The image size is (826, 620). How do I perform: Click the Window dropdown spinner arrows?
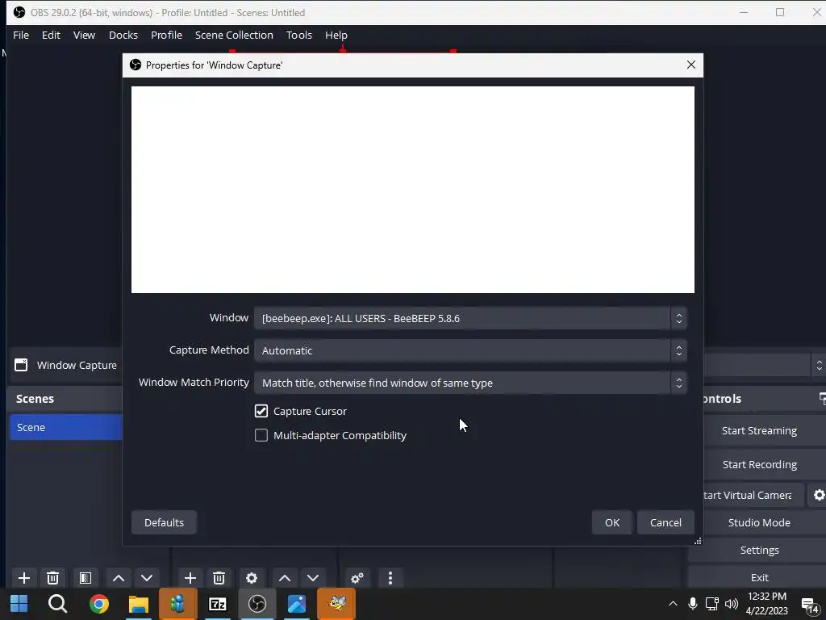pyautogui.click(x=679, y=318)
